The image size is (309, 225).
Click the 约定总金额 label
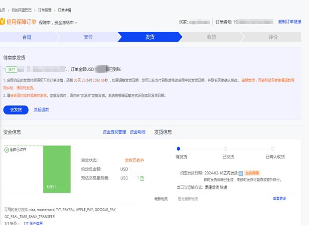pos(91,169)
